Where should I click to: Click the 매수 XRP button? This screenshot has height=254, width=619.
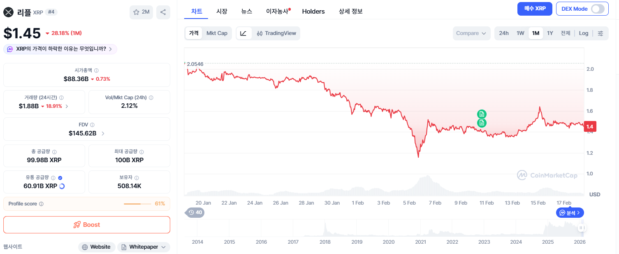(x=535, y=9)
